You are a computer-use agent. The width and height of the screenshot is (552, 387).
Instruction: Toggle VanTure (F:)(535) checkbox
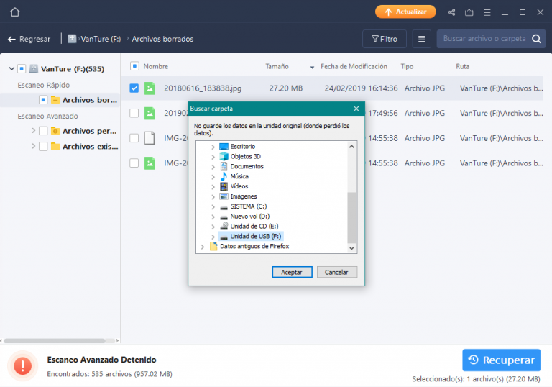tap(22, 69)
